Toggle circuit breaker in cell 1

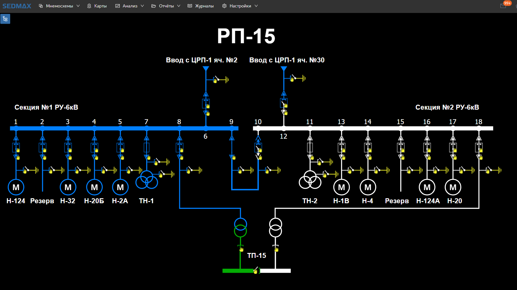point(16,148)
